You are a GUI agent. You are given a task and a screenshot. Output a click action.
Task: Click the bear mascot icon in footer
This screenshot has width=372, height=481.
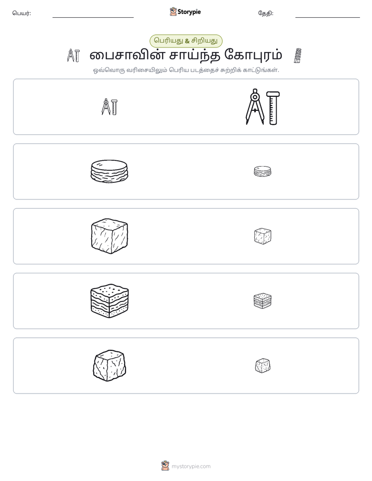coord(165,466)
